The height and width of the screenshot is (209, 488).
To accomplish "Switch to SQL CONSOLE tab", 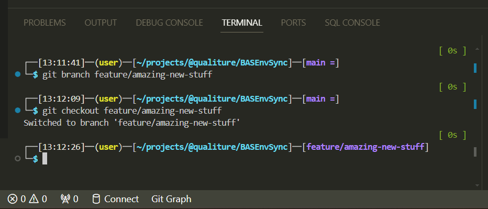I will pyautogui.click(x=352, y=23).
